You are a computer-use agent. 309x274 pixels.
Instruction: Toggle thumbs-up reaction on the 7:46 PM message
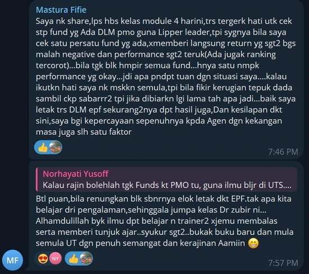click(x=48, y=147)
